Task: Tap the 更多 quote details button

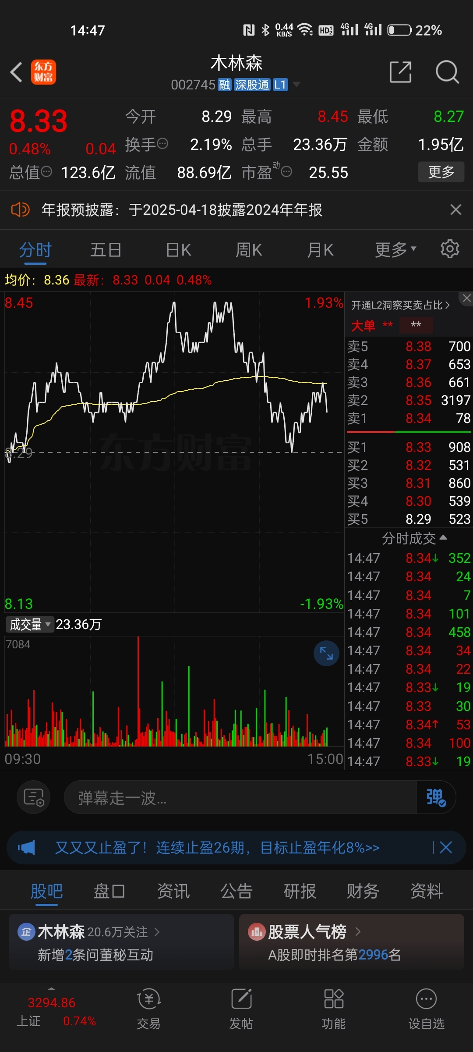Action: click(441, 172)
